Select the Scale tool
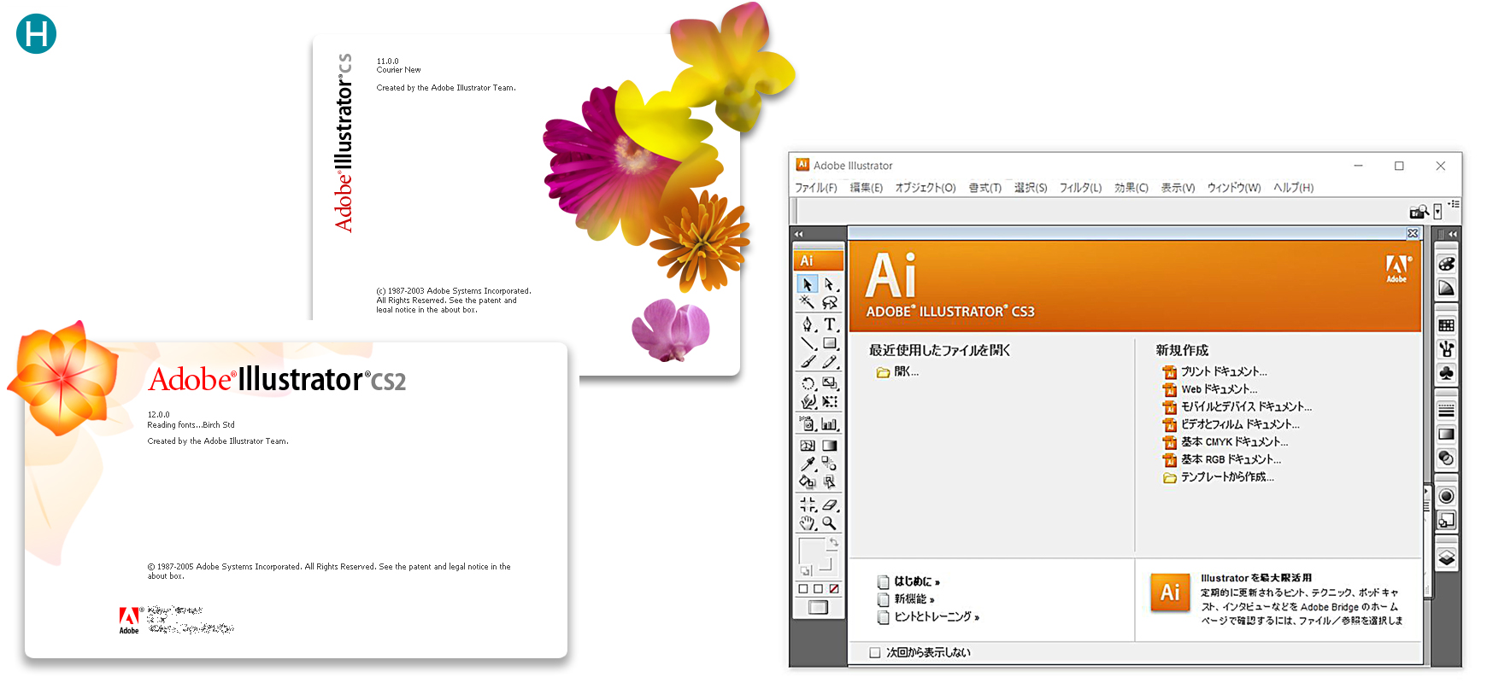Viewport: 1487px width, 683px height. (829, 383)
